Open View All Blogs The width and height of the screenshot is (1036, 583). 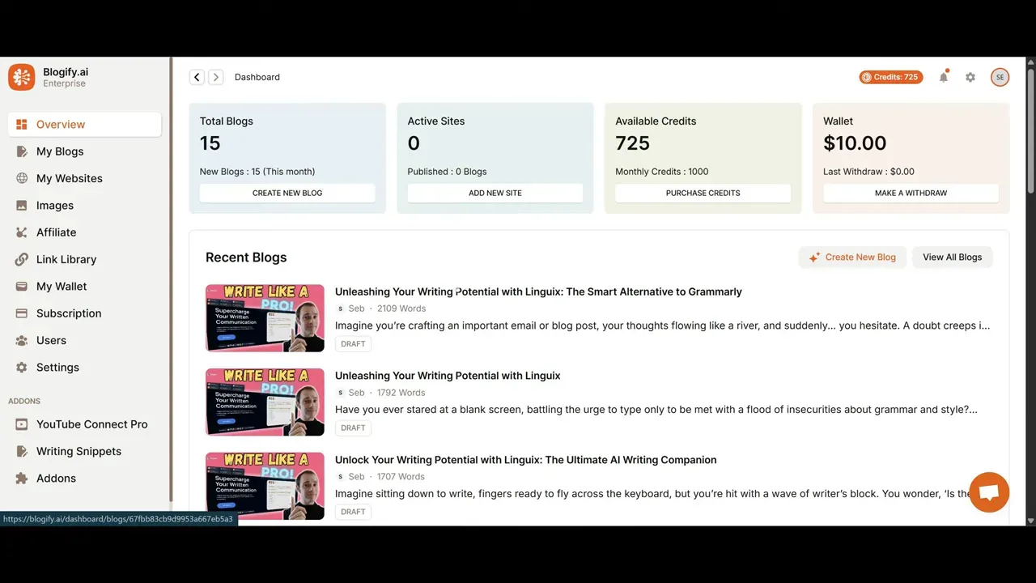952,257
